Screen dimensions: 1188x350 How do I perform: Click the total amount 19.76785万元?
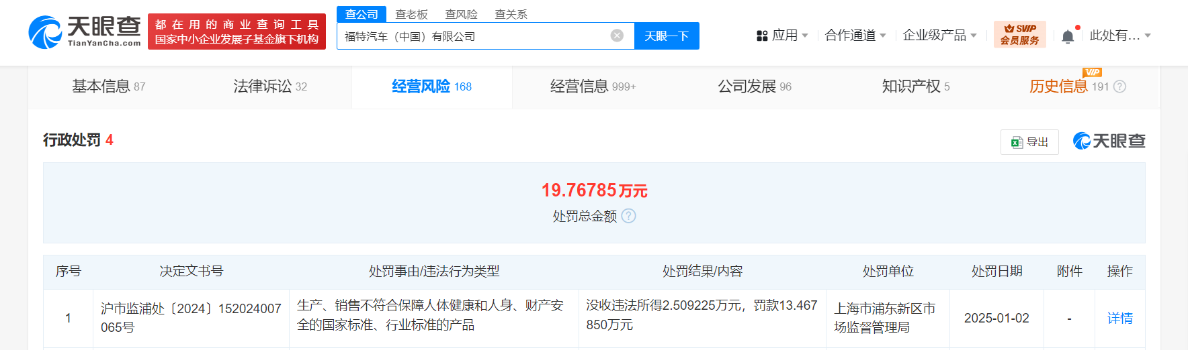point(594,190)
